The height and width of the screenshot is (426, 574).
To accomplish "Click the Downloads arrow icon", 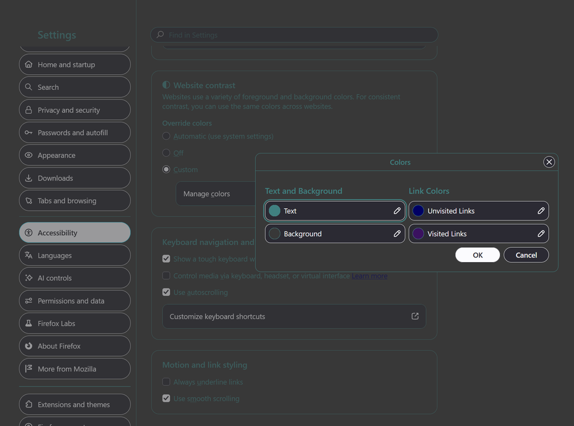I will (x=29, y=178).
